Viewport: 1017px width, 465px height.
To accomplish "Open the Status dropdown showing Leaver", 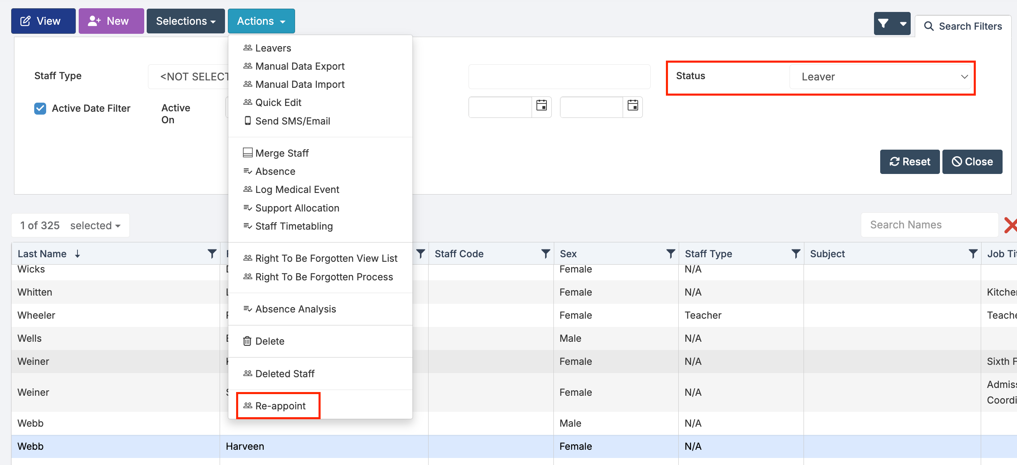I will (x=880, y=77).
